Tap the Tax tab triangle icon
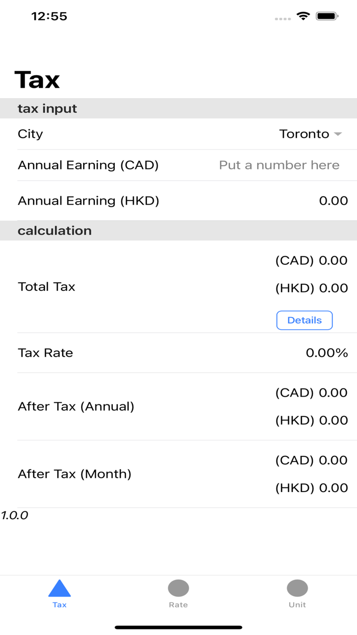Image resolution: width=357 pixels, height=635 pixels. click(x=60, y=589)
